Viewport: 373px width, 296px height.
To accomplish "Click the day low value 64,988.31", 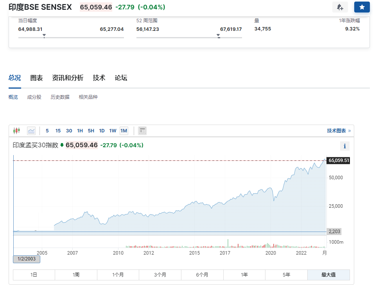I will [x=30, y=29].
